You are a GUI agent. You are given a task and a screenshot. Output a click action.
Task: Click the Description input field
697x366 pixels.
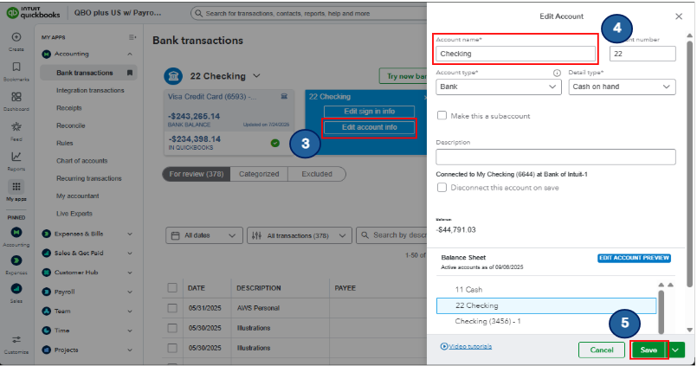point(556,157)
